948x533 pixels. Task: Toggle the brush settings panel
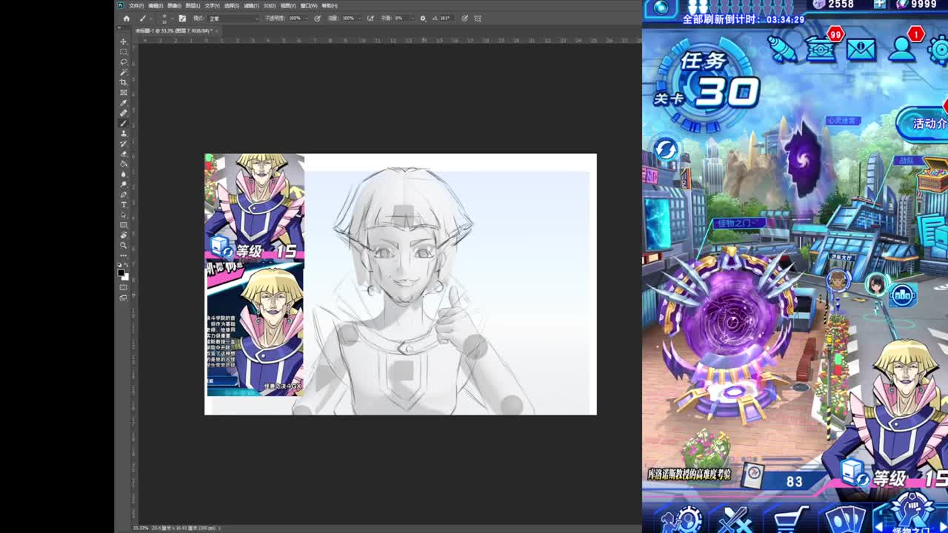tap(182, 19)
